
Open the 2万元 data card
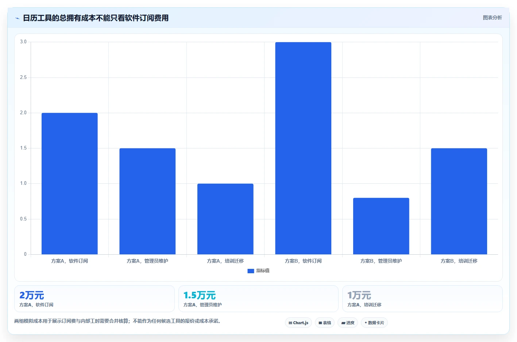[x=94, y=299]
